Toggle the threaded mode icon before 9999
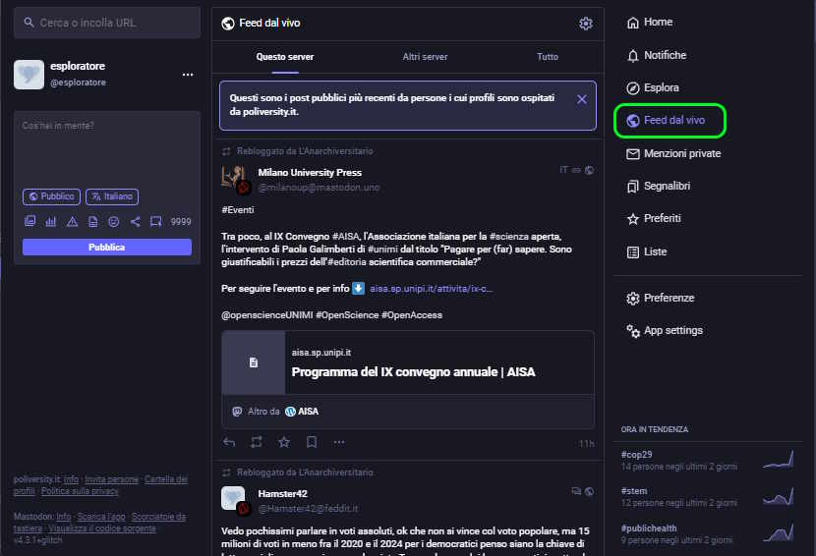The width and height of the screenshot is (816, 556). pyautogui.click(x=155, y=222)
